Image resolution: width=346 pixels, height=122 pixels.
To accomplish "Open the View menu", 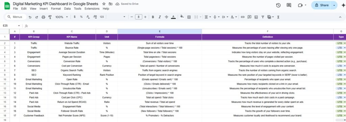I will click(x=33, y=8).
